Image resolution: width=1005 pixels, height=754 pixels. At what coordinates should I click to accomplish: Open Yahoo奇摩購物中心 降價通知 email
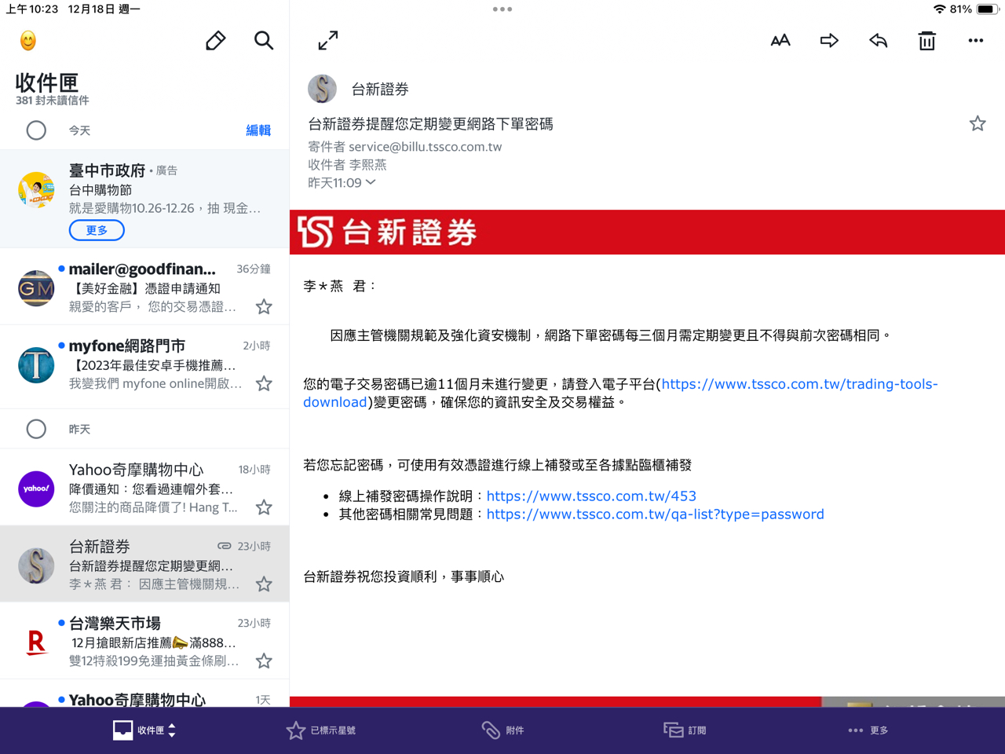click(x=144, y=488)
